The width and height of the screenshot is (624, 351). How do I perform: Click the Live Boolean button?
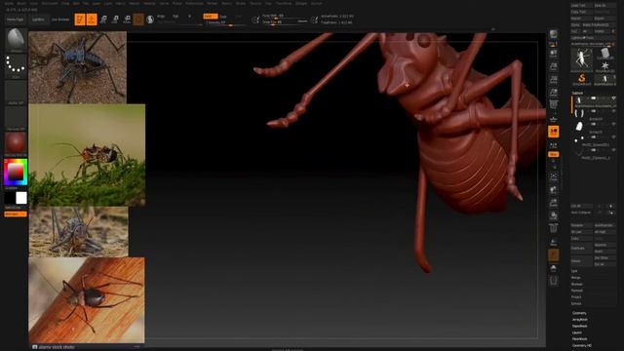click(x=60, y=19)
